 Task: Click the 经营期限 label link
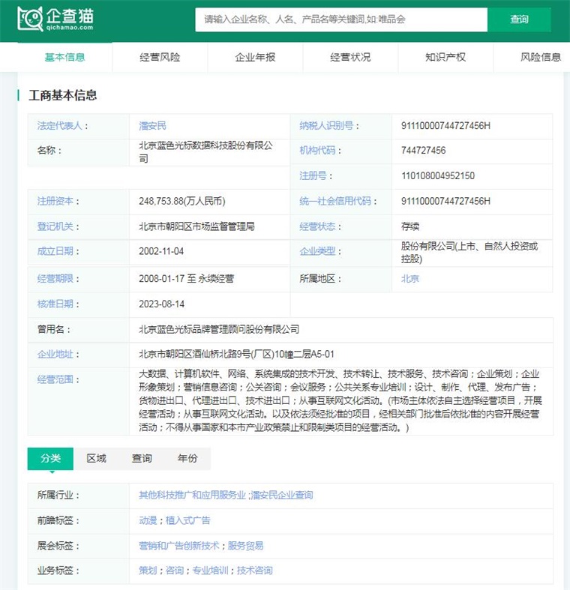pos(55,279)
